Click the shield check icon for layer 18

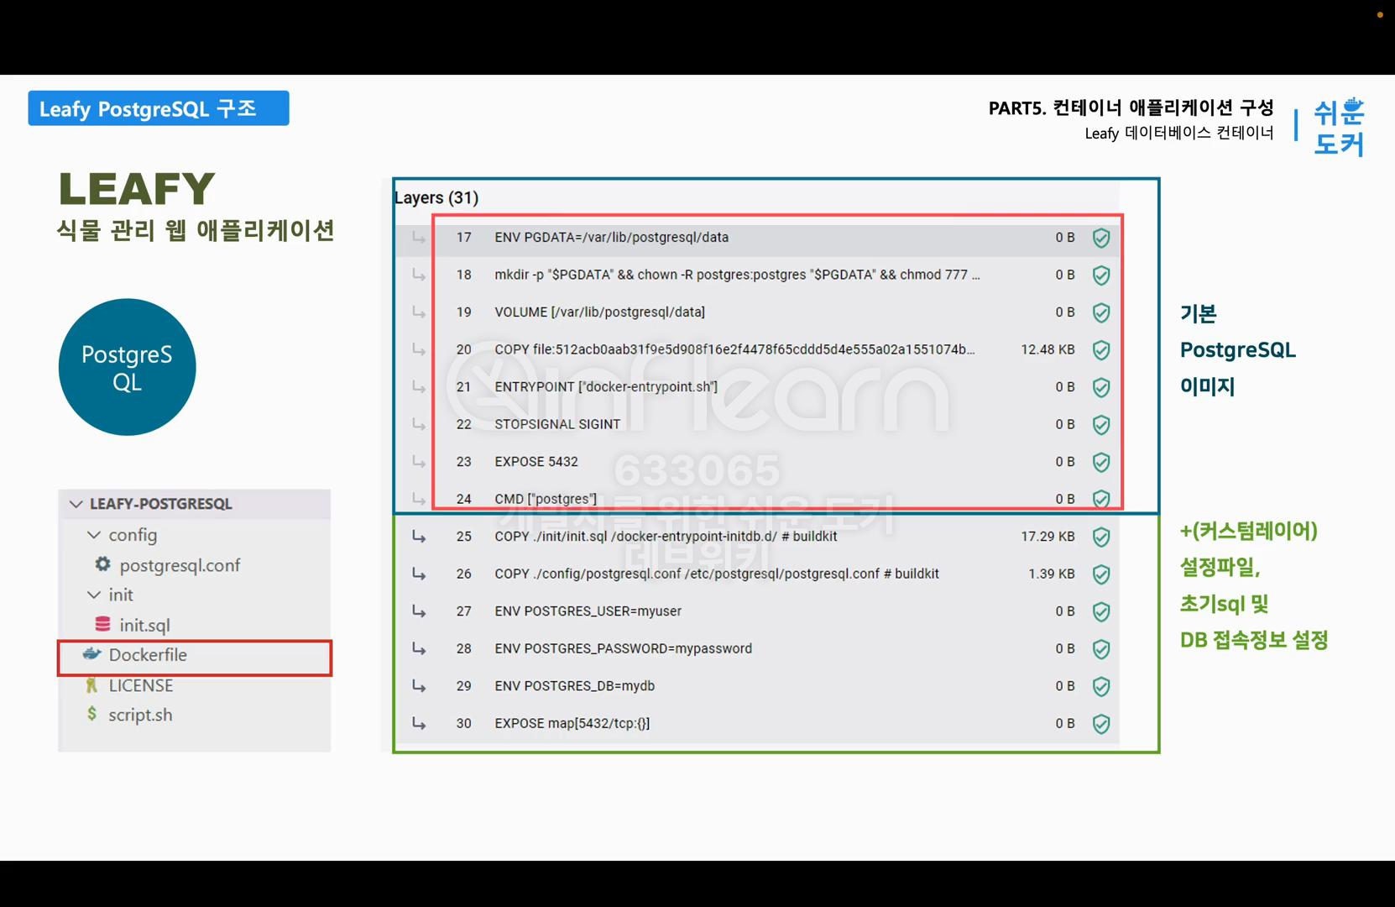tap(1101, 275)
